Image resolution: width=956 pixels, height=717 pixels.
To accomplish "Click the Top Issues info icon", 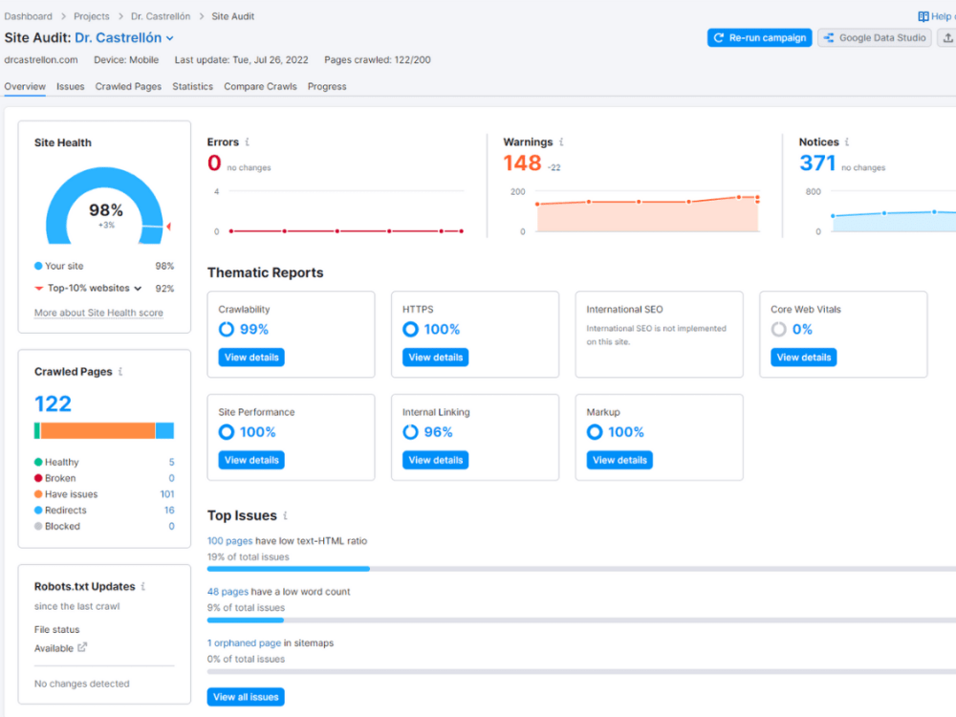I will click(285, 516).
